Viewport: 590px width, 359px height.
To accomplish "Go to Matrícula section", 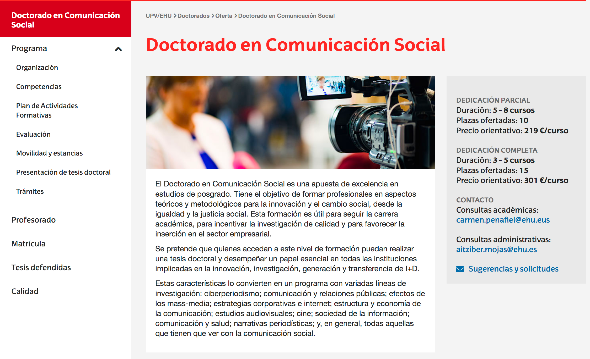I will pyautogui.click(x=28, y=244).
